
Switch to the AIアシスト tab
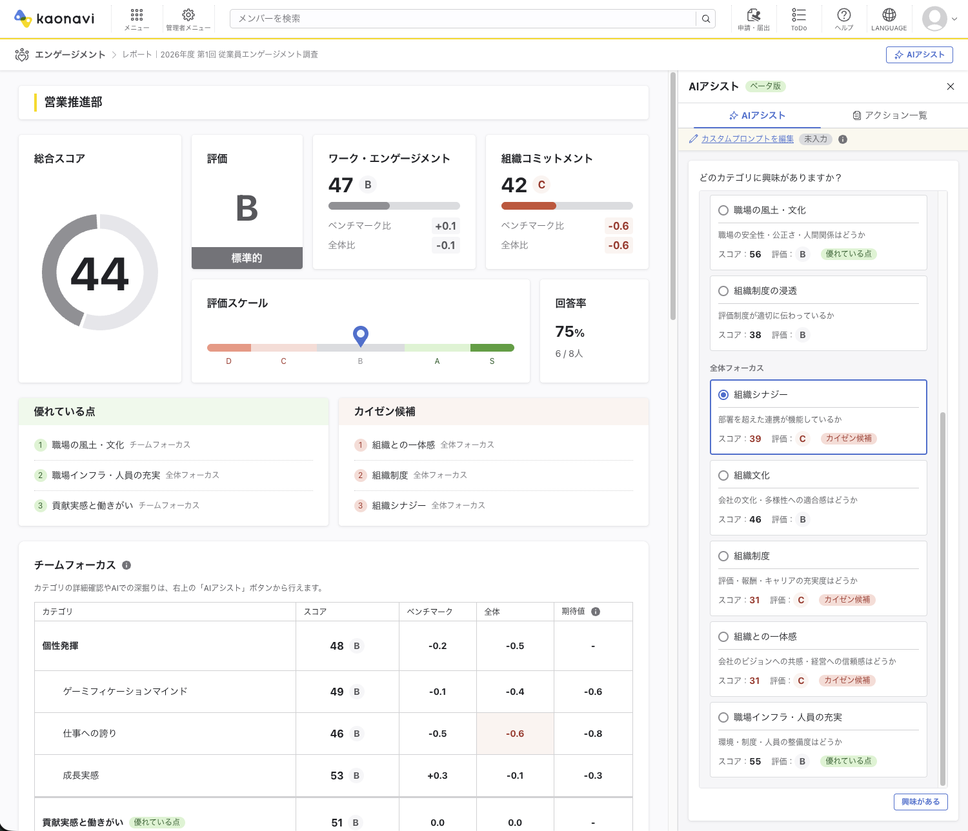point(757,115)
